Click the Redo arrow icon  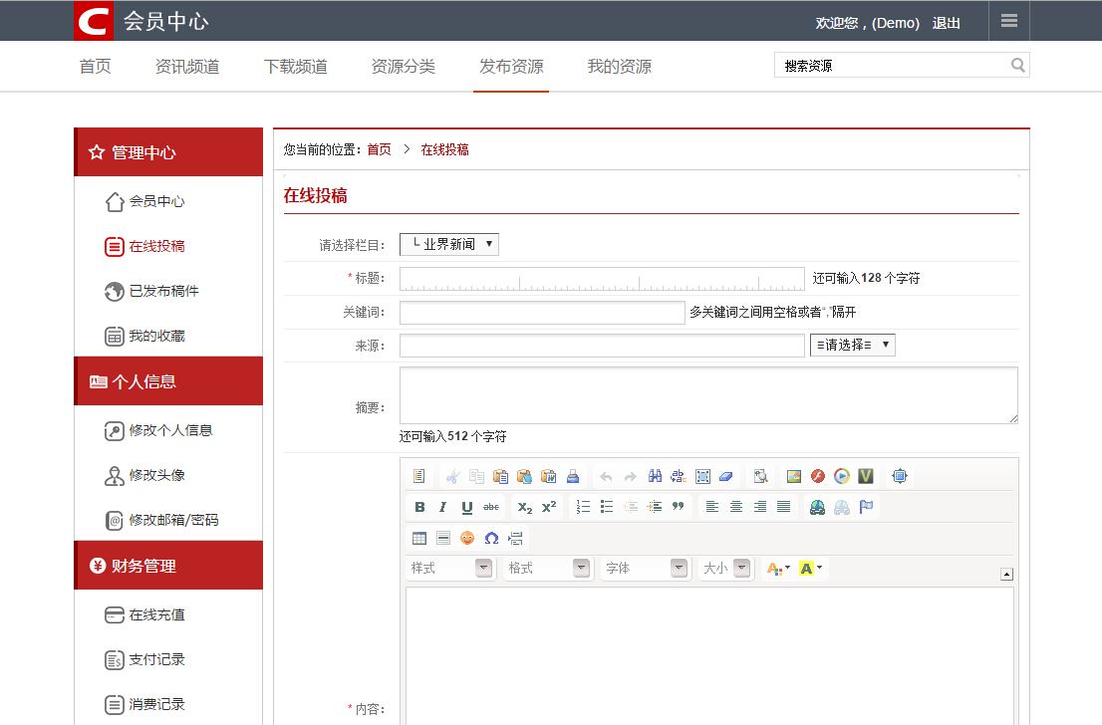pyautogui.click(x=631, y=476)
